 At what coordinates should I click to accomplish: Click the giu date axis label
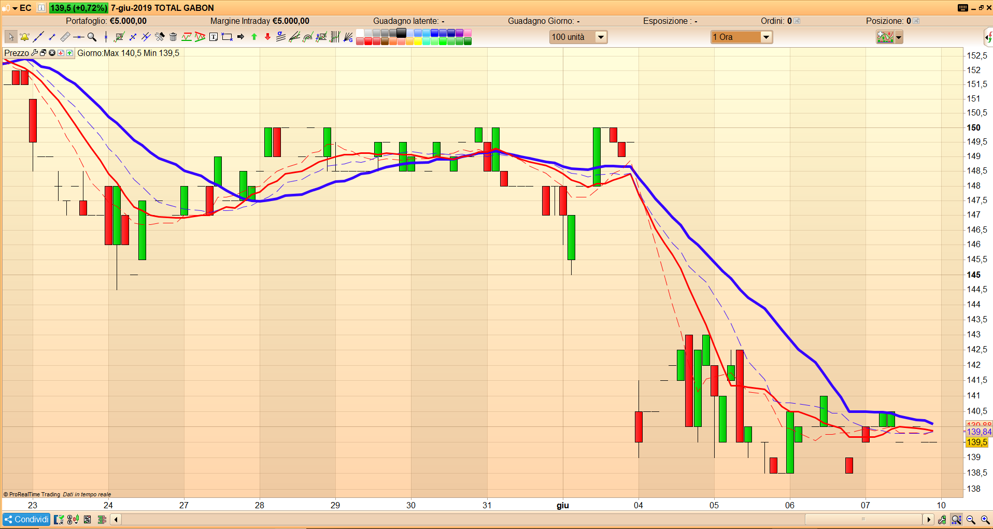563,505
